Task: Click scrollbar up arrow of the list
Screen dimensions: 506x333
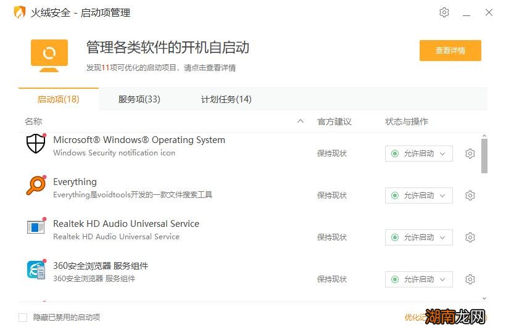Action: click(x=484, y=136)
